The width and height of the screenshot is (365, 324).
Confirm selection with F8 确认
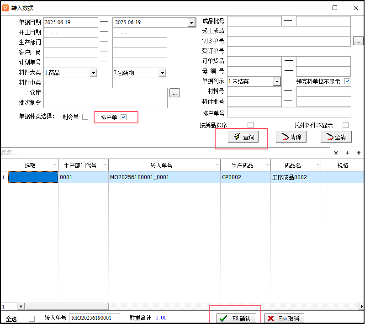click(x=237, y=318)
